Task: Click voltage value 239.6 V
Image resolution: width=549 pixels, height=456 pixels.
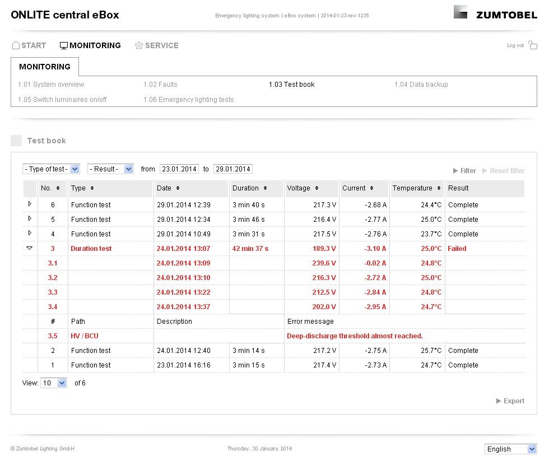Action: tap(324, 263)
